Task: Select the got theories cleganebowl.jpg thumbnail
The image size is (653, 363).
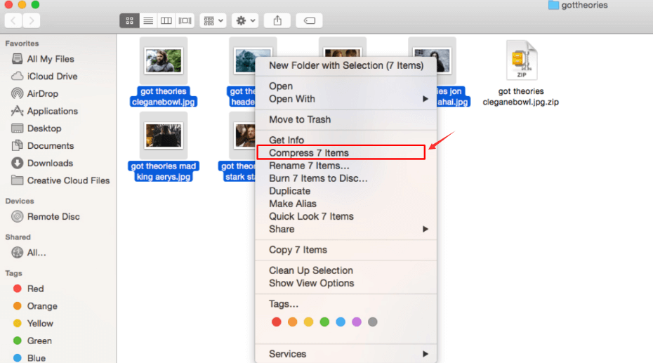Action: [x=164, y=60]
